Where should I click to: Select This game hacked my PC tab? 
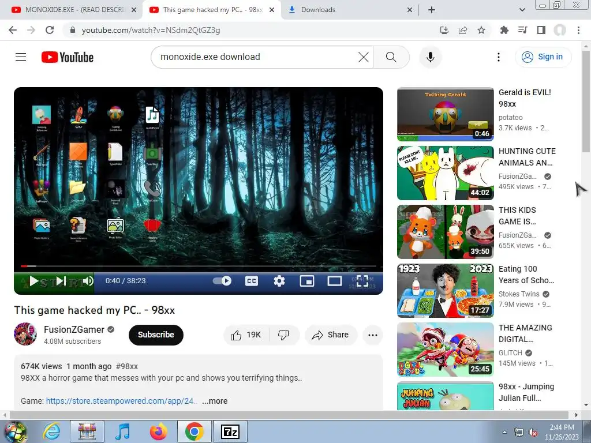tap(211, 10)
